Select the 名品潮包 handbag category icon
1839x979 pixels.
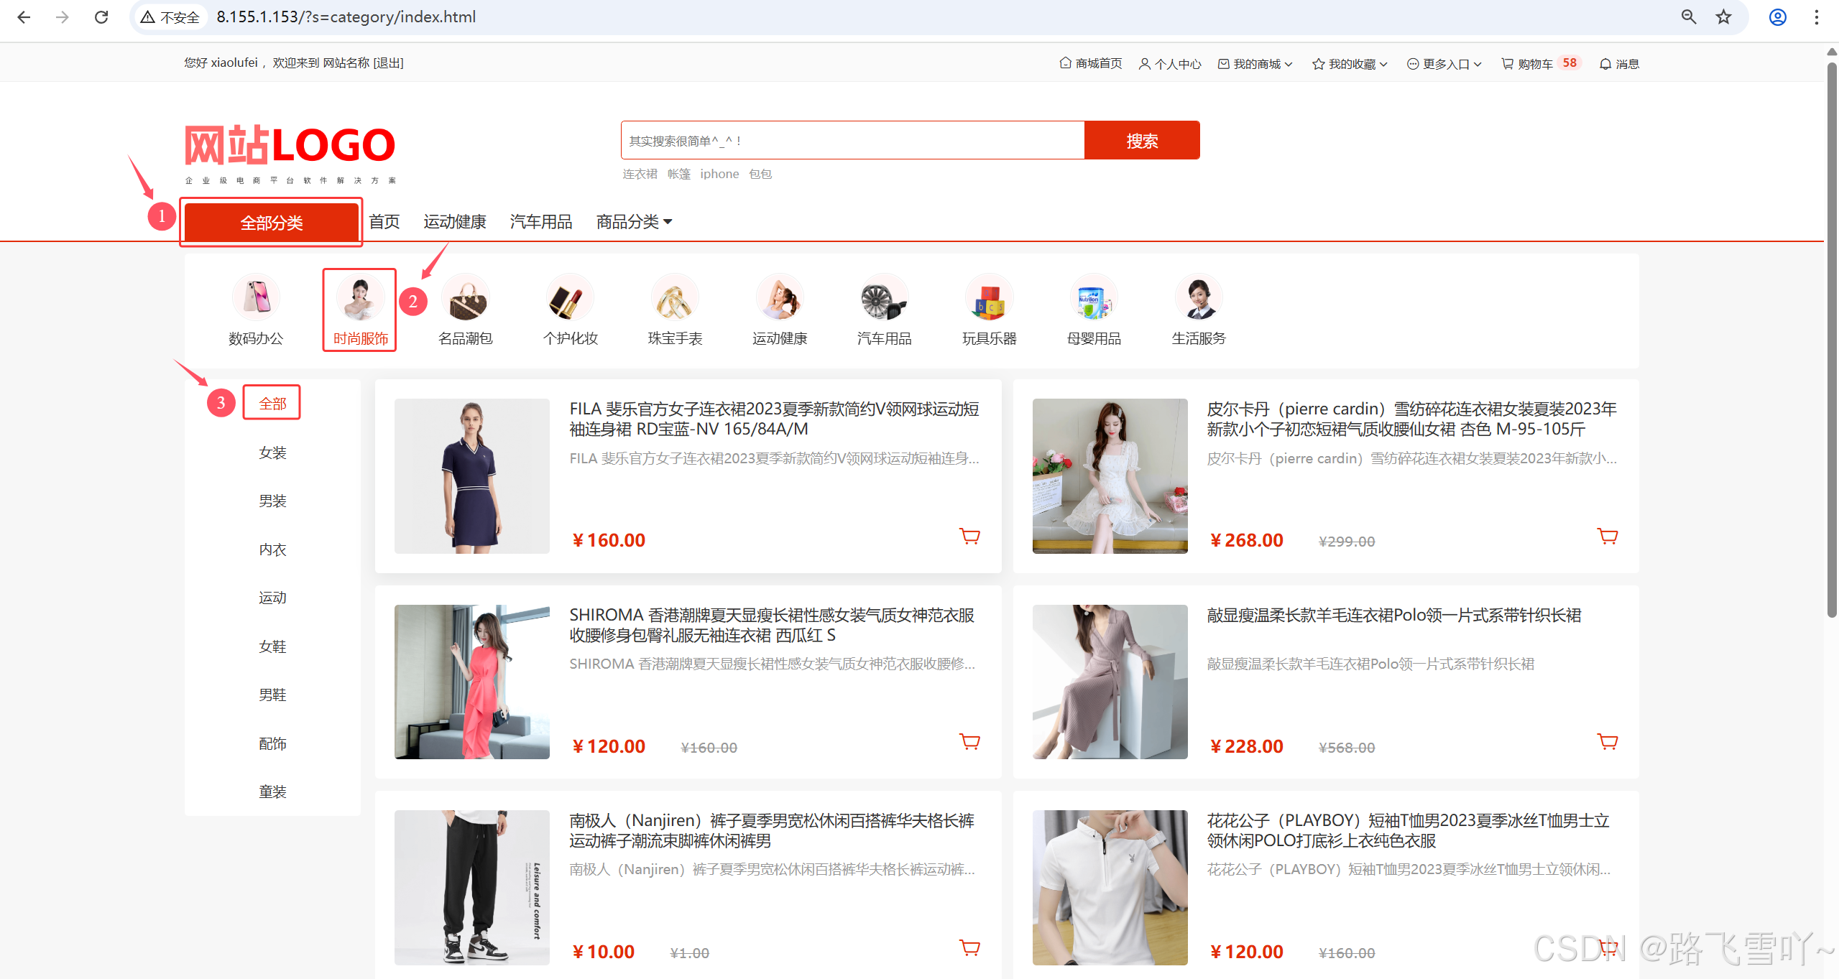point(466,297)
